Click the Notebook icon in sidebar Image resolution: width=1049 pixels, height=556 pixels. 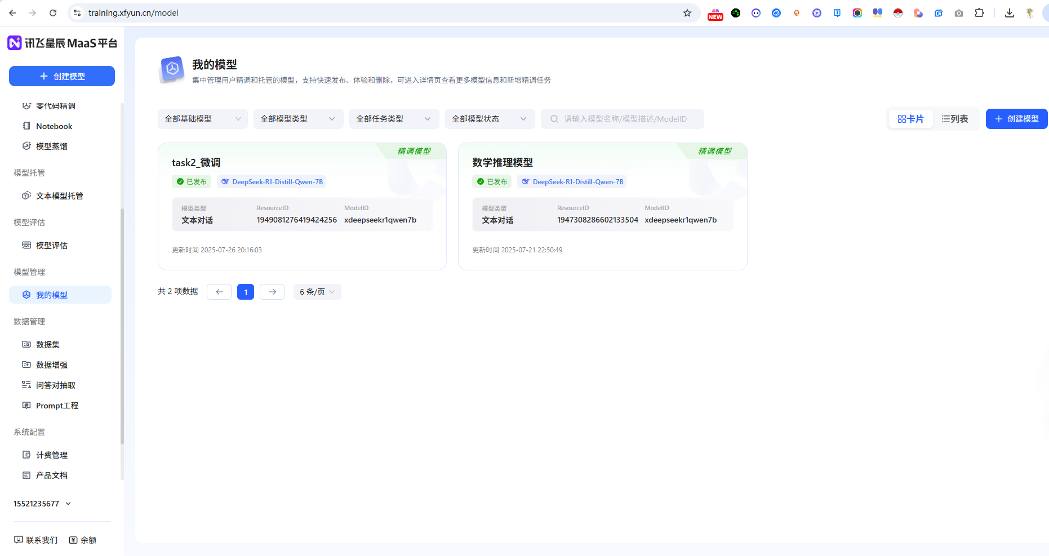click(26, 126)
